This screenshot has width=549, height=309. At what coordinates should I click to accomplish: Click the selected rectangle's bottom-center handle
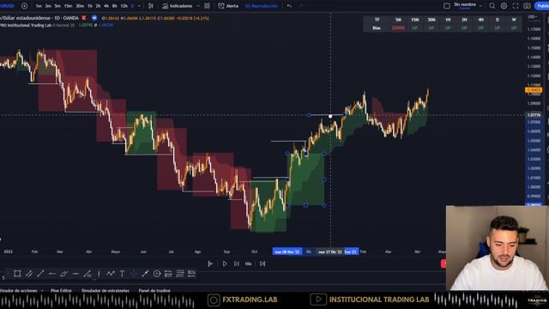point(305,205)
